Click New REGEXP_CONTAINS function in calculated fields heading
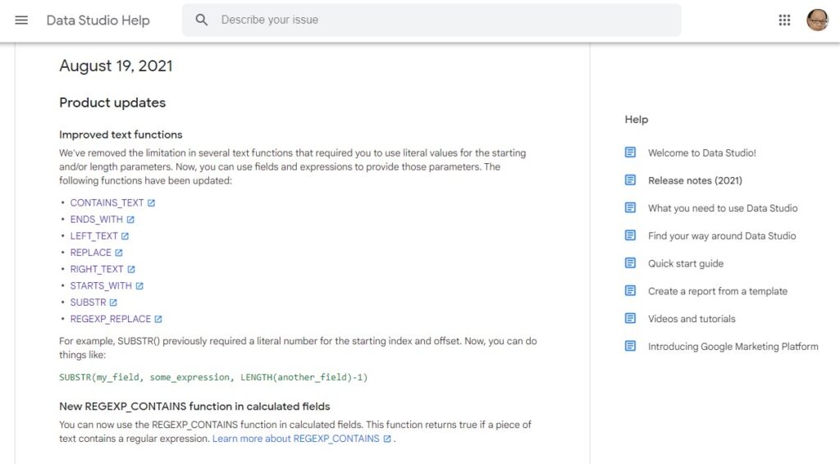The image size is (840, 464). click(194, 407)
